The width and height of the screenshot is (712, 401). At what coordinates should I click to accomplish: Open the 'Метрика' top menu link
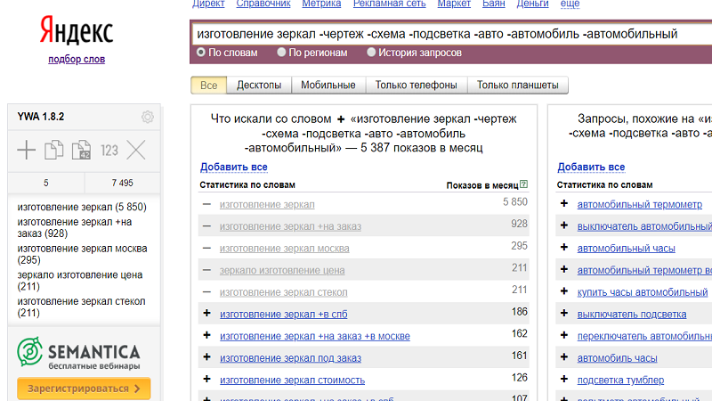pyautogui.click(x=321, y=4)
